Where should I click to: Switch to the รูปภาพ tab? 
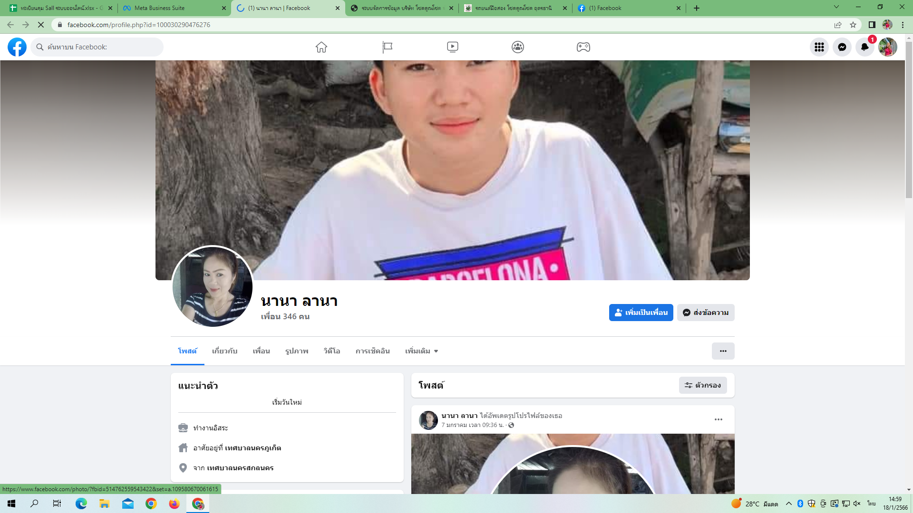[297, 351]
